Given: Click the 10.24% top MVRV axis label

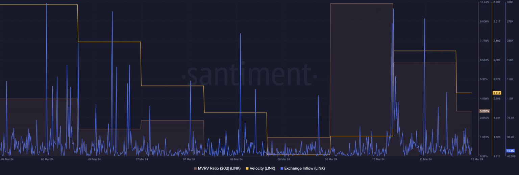Looking at the screenshot, I should [484, 2].
